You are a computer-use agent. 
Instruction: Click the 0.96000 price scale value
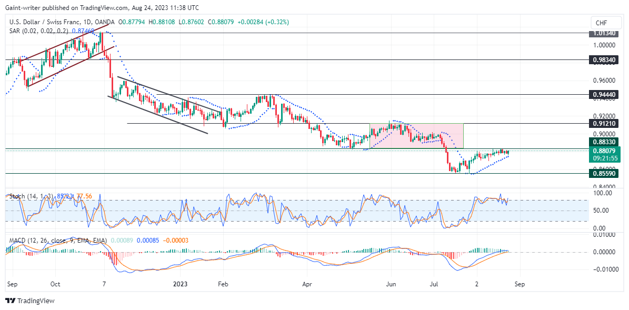(x=605, y=80)
